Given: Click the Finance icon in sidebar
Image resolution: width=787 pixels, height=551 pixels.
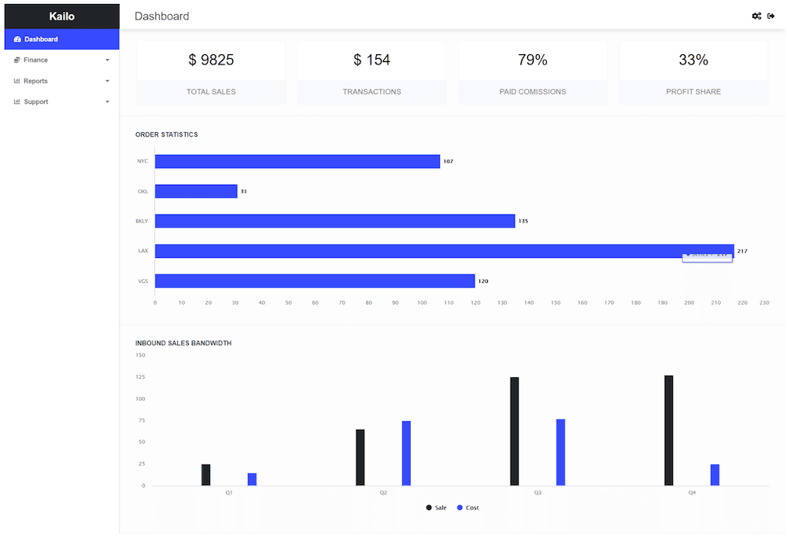Looking at the screenshot, I should click(17, 61).
